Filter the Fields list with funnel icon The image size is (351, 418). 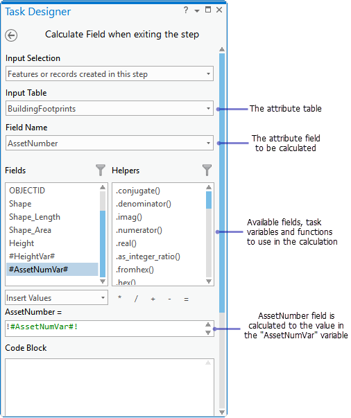pos(101,170)
